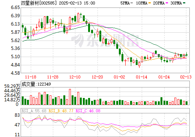The width and height of the screenshot is (195, 137).
Task: Click the 5PMA gray legend swatch
Action: [132, 3]
